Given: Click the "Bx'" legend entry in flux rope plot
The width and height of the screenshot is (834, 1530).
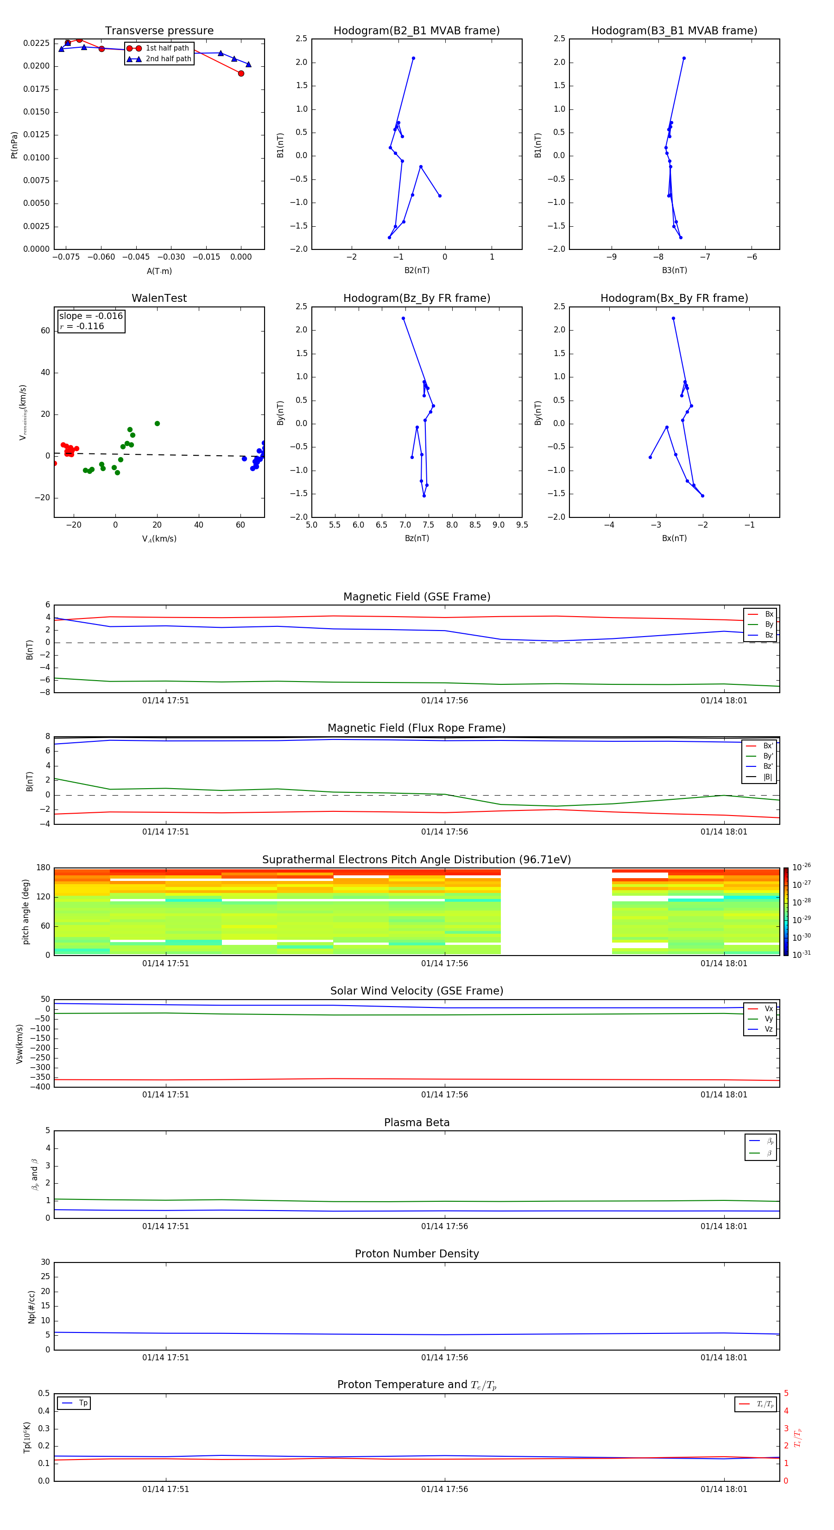Looking at the screenshot, I should [x=760, y=746].
